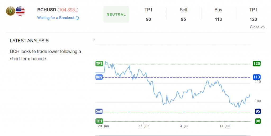Expand the small arrow beside Latest Analysis

point(94,40)
